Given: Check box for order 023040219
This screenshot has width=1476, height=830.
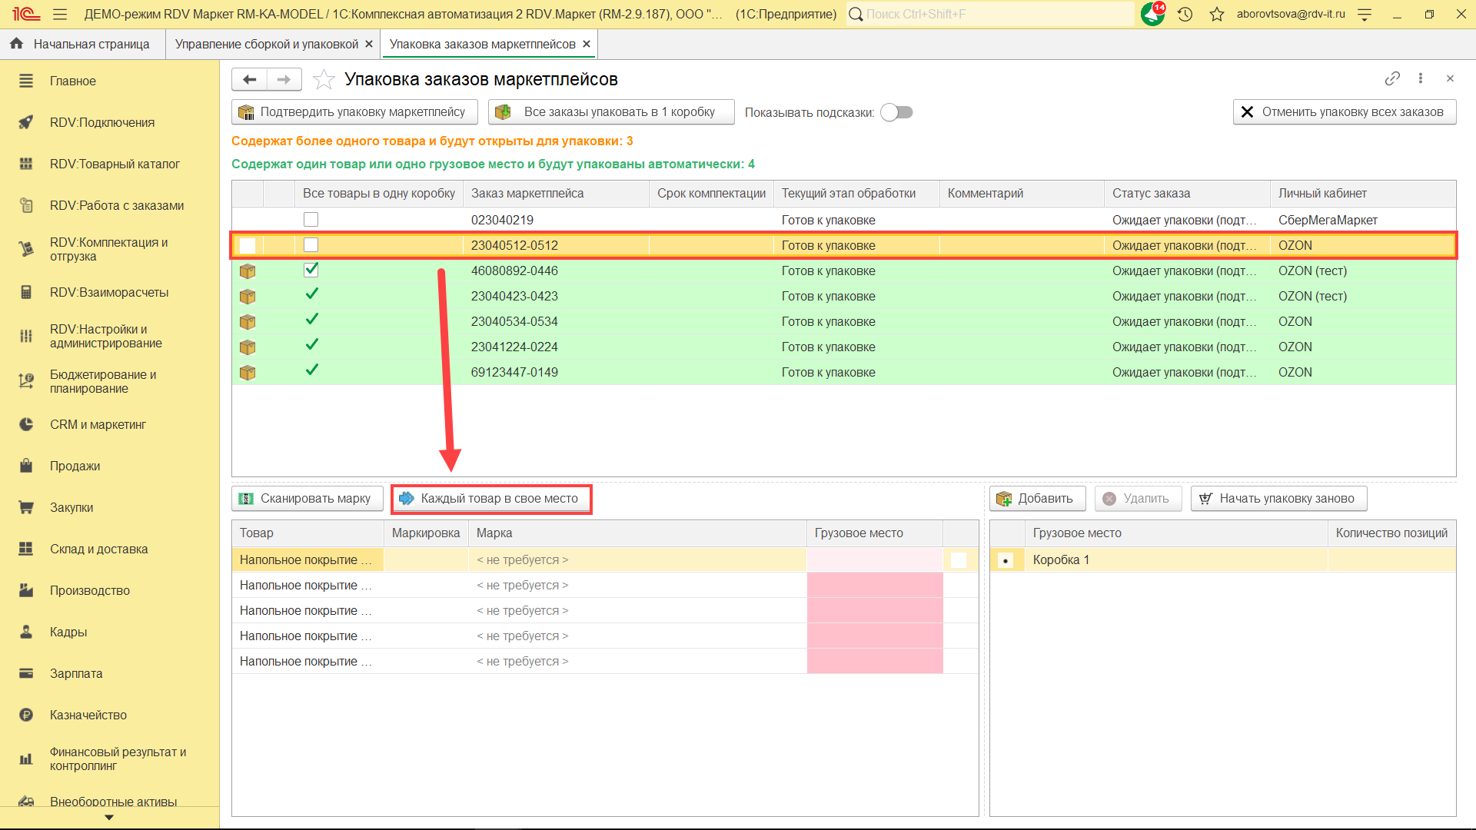Looking at the screenshot, I should tap(311, 220).
